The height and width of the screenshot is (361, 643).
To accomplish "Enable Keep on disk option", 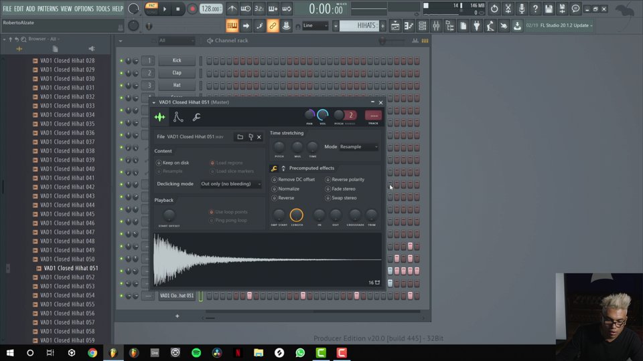I will pos(172,163).
